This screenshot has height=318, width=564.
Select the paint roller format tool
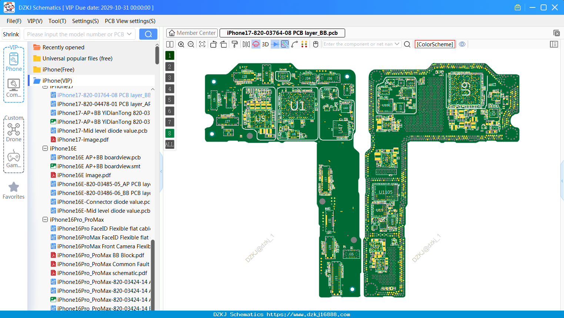(235, 44)
